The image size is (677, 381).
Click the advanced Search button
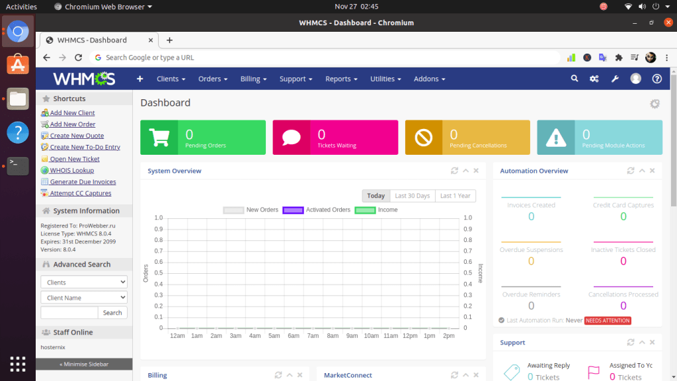point(112,313)
